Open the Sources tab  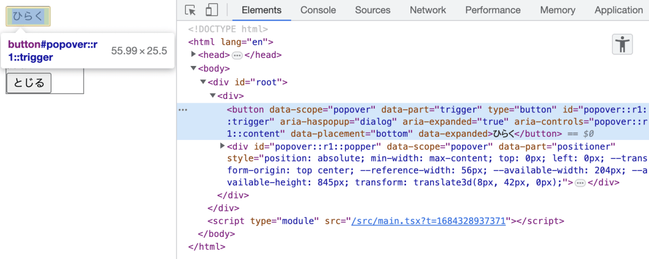(373, 10)
